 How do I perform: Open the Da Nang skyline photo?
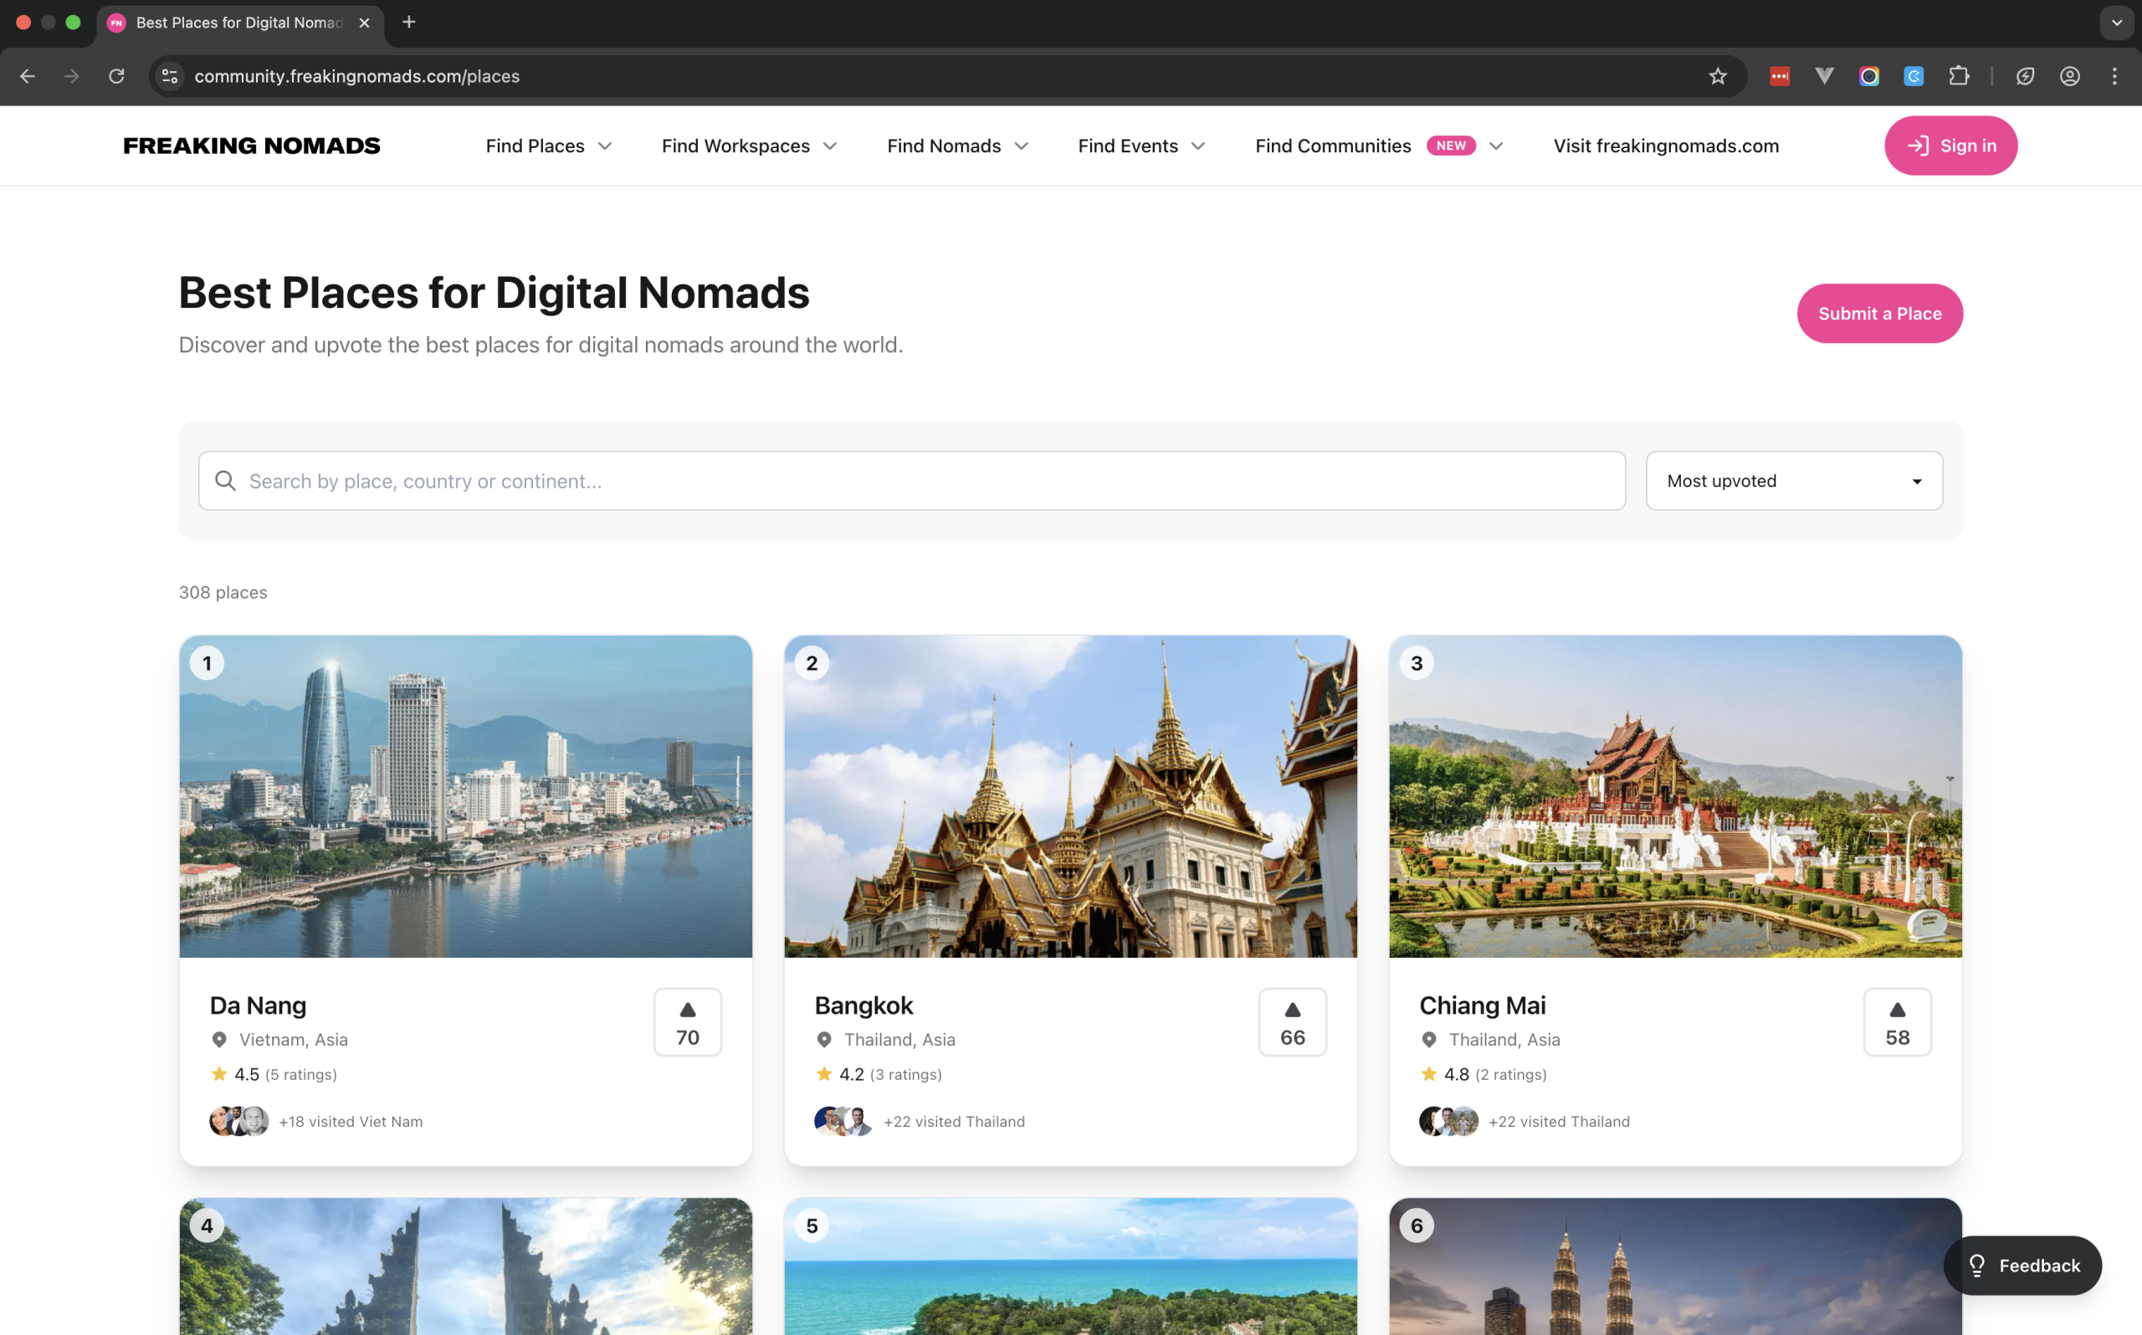pos(466,796)
